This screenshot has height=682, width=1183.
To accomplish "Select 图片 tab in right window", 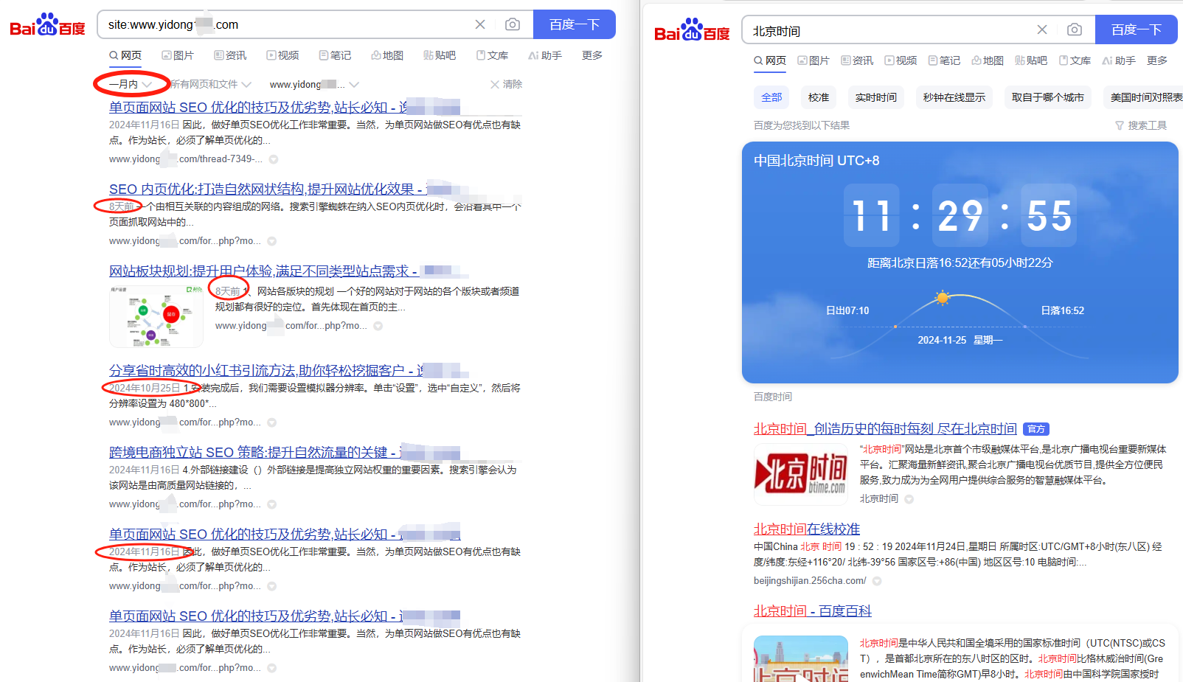I will (813, 60).
